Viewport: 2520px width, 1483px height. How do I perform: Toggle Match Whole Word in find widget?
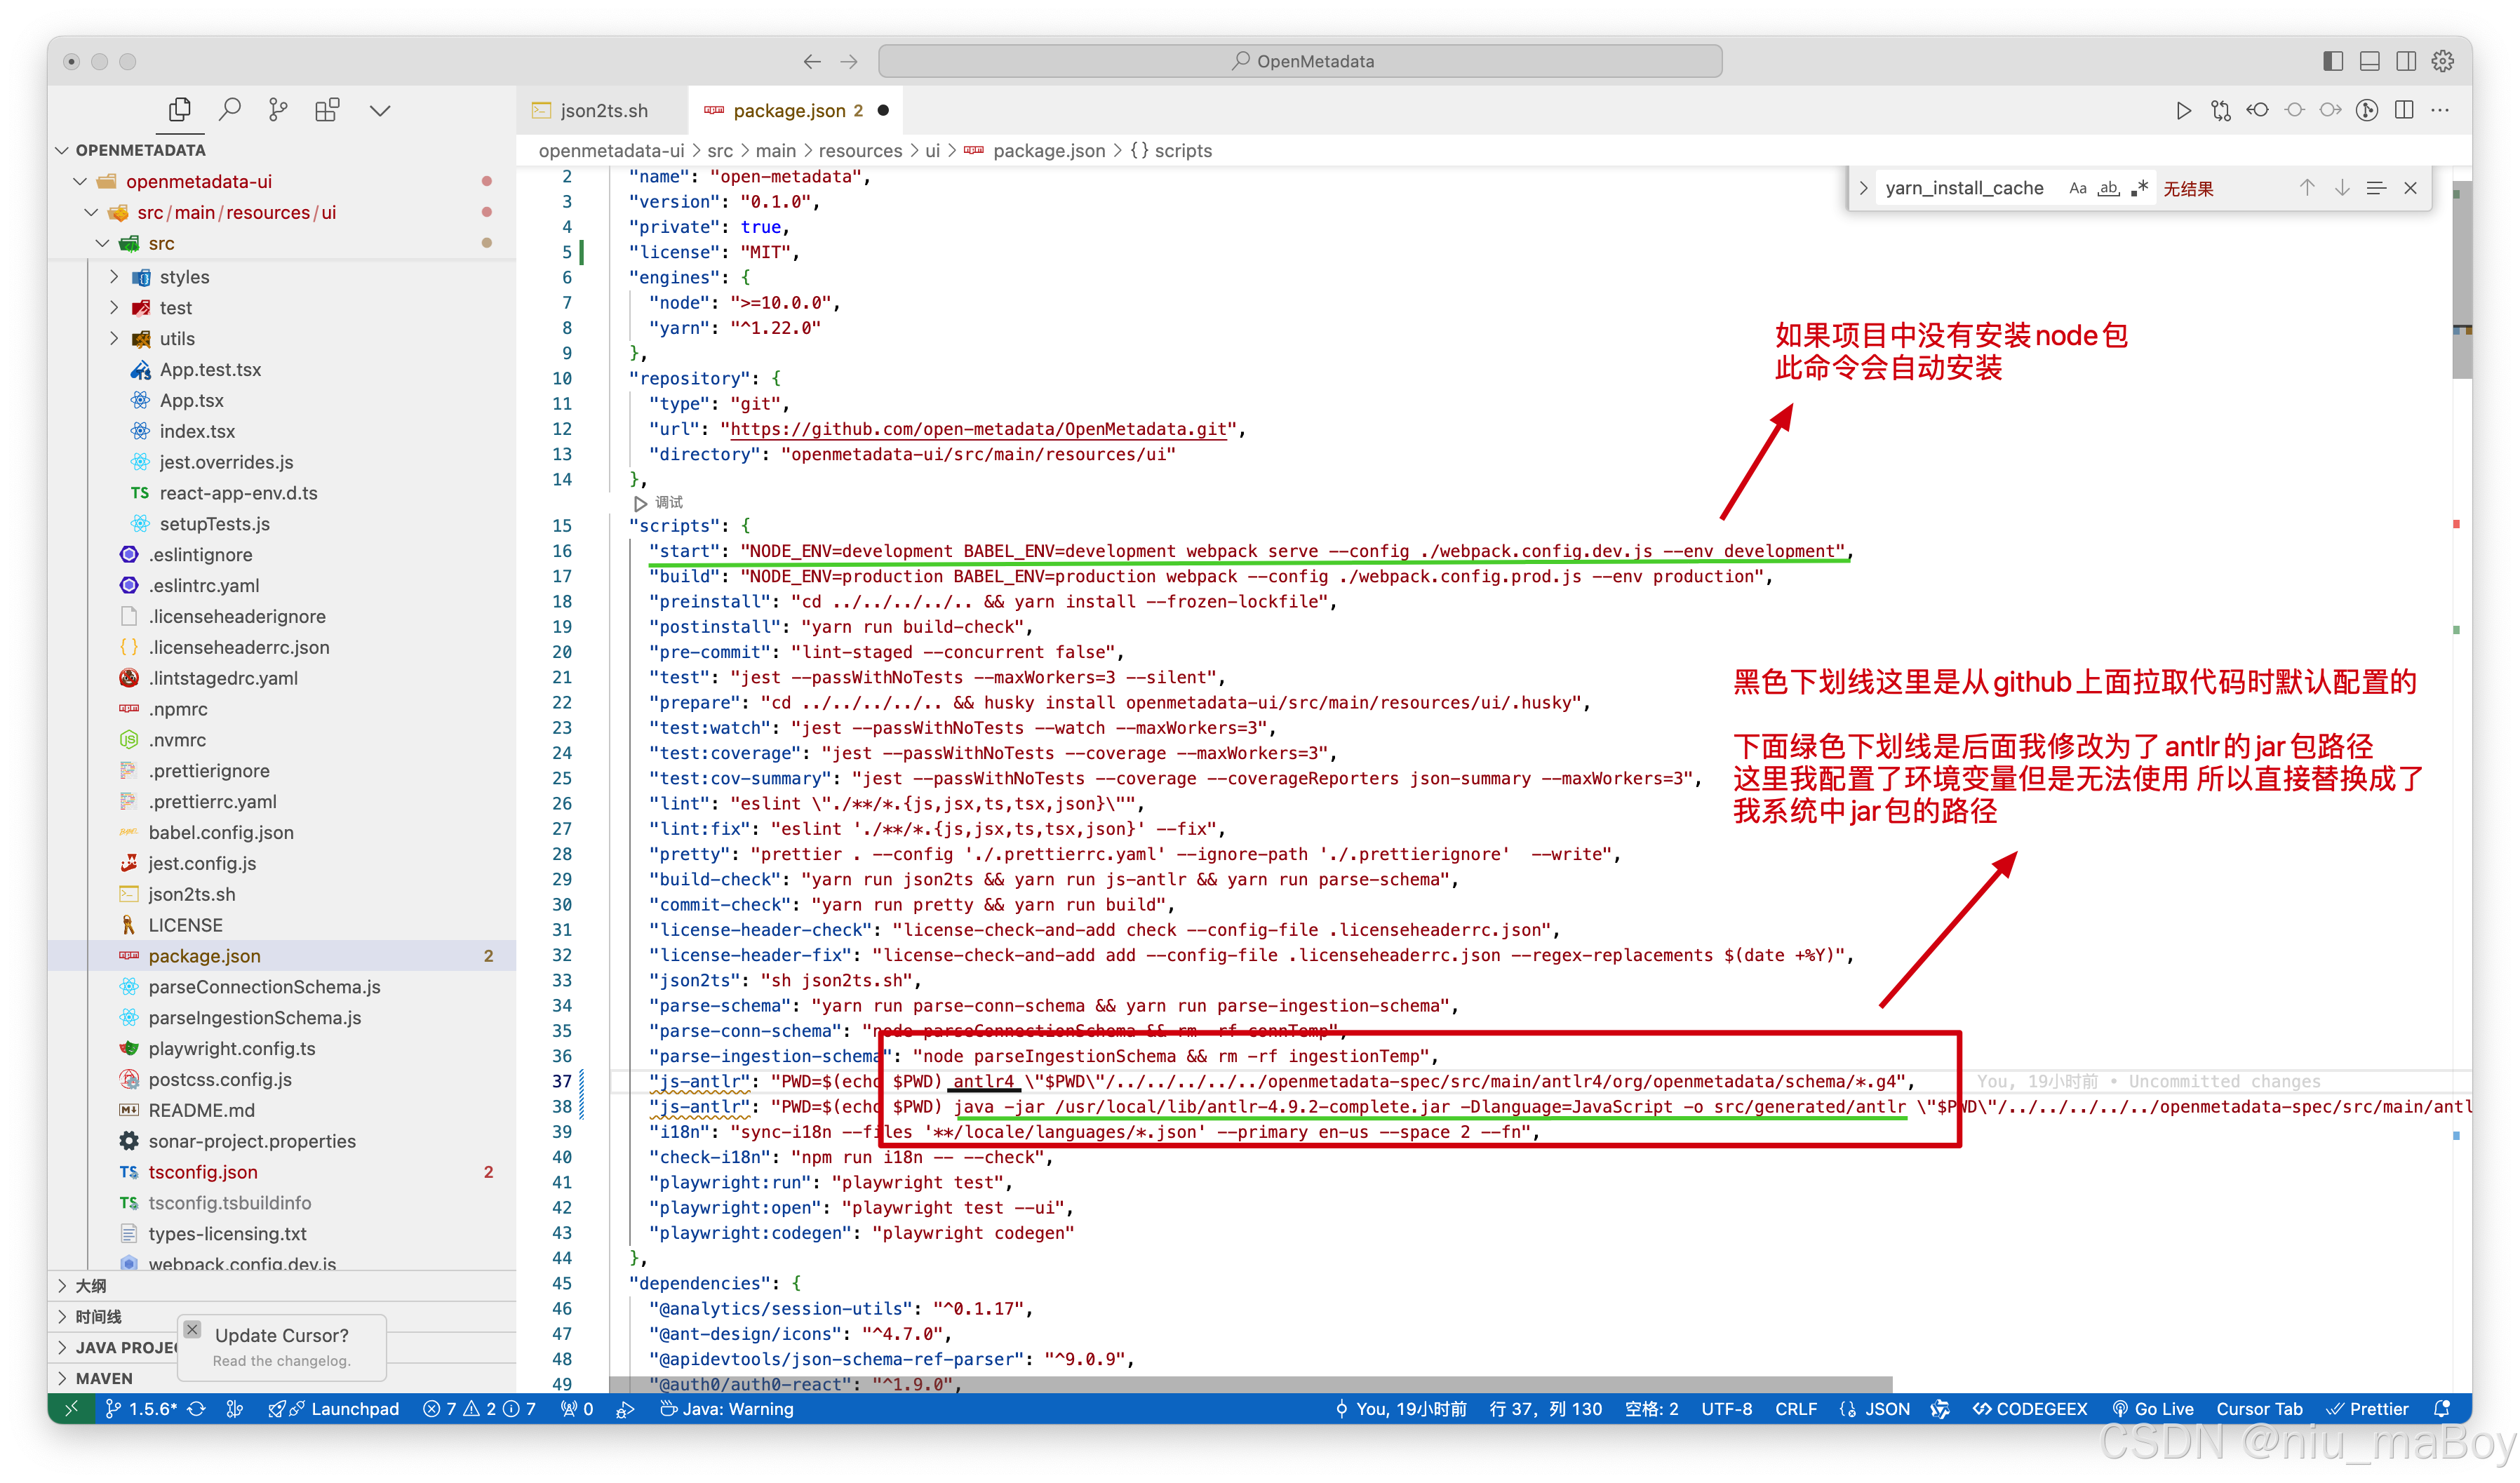click(2108, 188)
